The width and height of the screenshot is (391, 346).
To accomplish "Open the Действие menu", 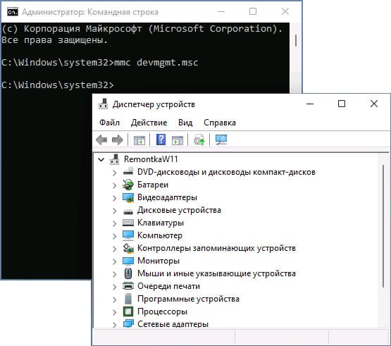I will click(149, 123).
